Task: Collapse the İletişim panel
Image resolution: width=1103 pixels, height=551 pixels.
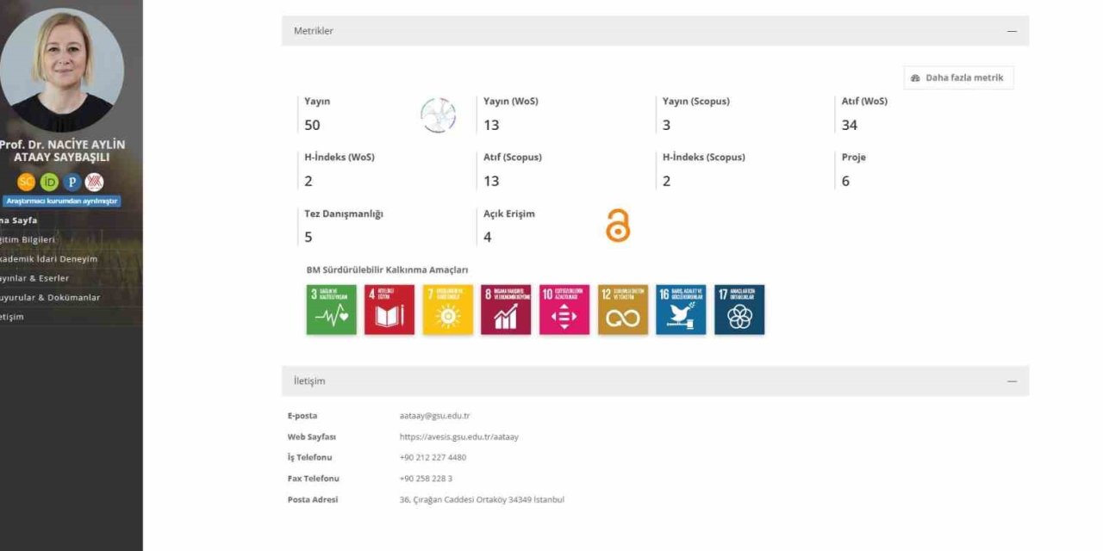Action: point(1012,381)
